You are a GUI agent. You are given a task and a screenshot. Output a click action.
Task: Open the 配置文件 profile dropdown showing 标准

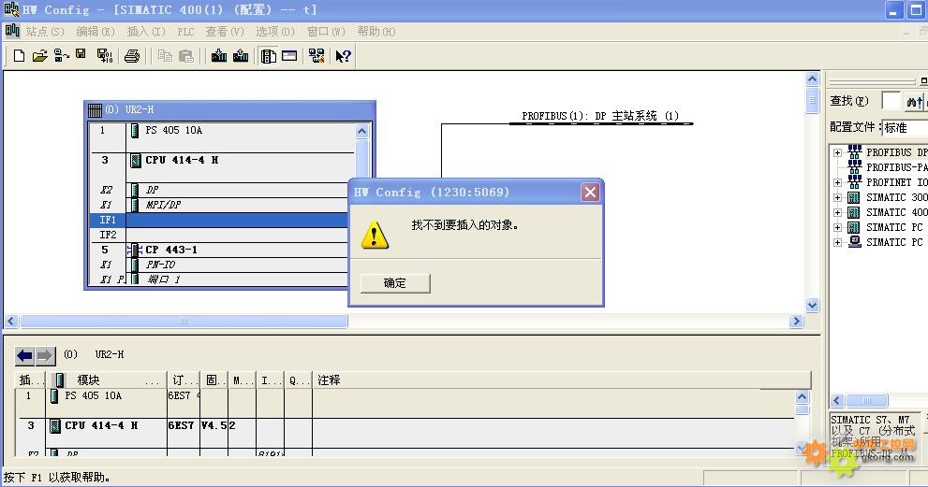coord(905,127)
